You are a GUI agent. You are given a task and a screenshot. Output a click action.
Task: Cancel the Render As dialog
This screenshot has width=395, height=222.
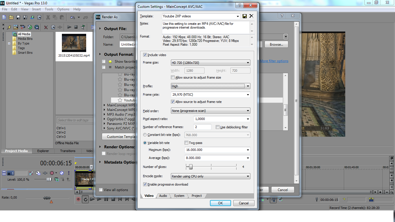[x=283, y=190]
